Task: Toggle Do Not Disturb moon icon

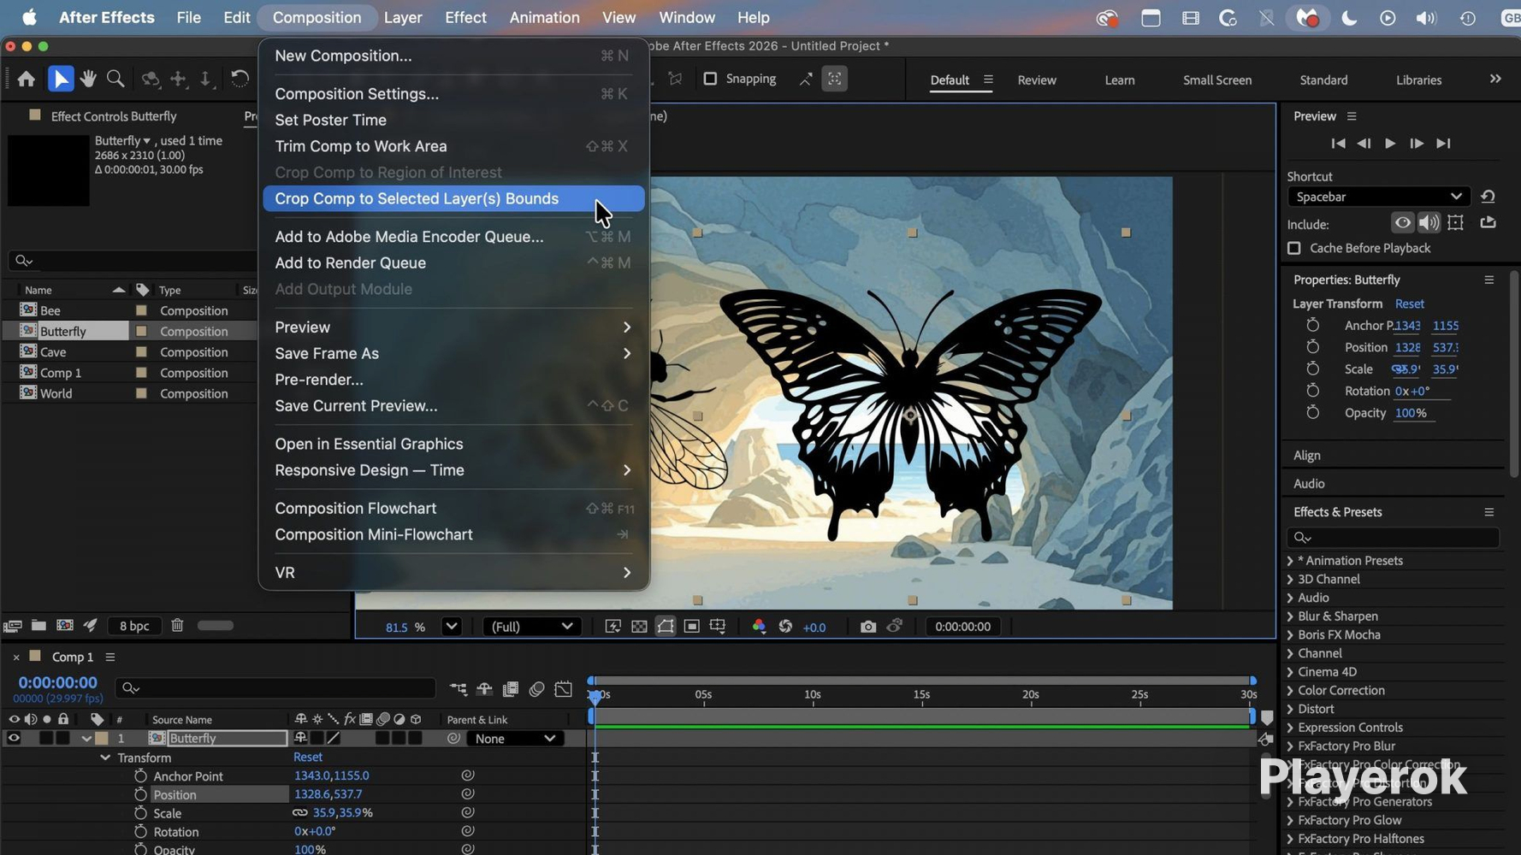Action: pos(1349,18)
